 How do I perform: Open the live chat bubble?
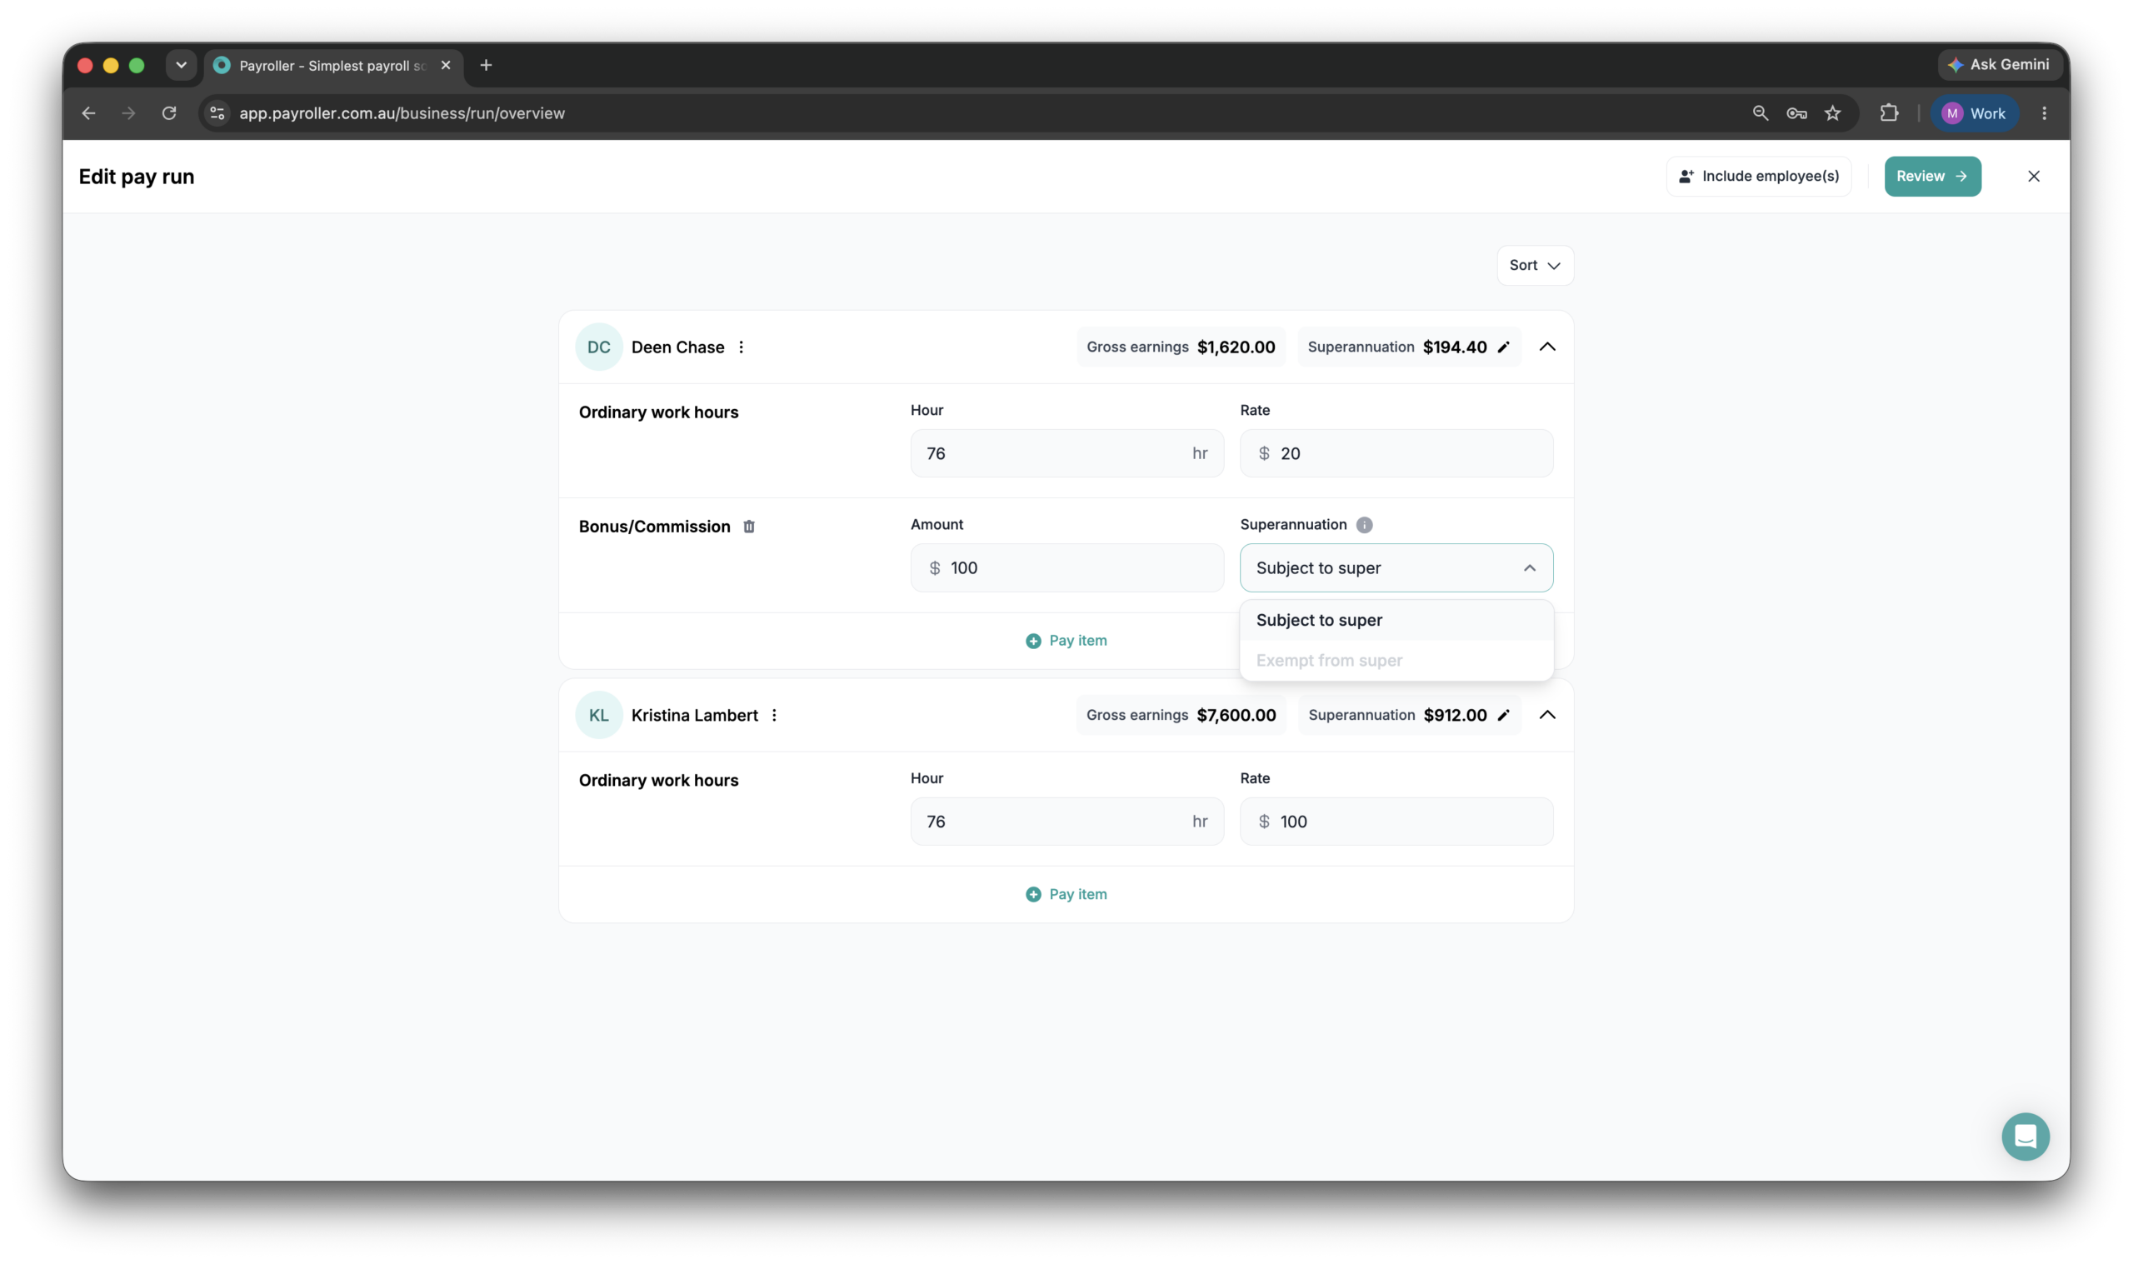[x=2025, y=1137]
